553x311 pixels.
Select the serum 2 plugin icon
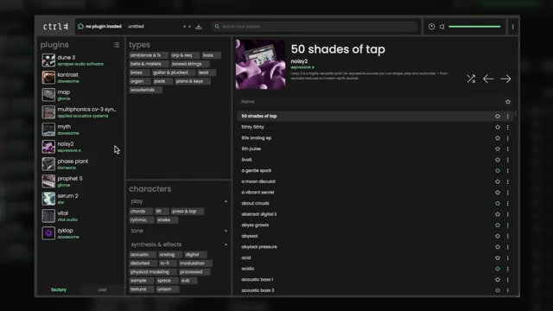coord(48,199)
